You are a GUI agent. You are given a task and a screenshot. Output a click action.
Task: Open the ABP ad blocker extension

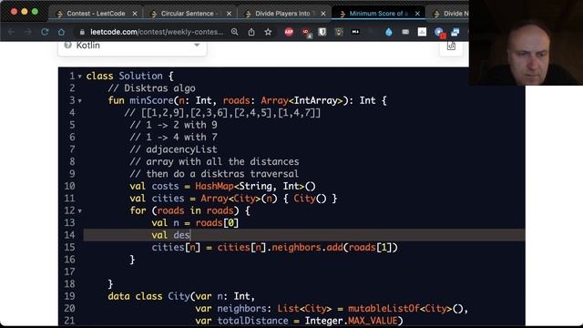[289, 32]
